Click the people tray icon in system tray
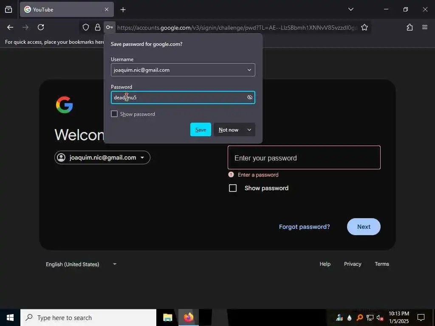This screenshot has width=435, height=326. 339,318
